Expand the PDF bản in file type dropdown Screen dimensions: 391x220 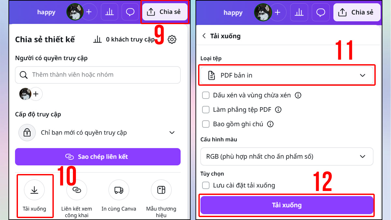[287, 75]
